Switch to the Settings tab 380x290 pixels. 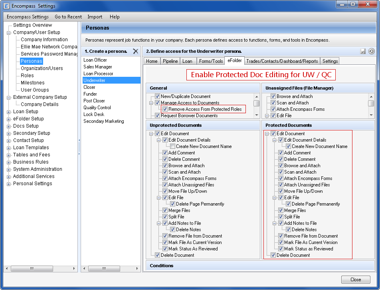330,61
